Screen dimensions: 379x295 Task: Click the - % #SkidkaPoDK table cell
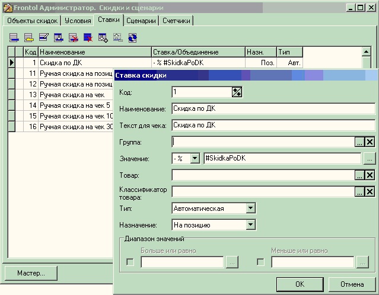point(199,63)
